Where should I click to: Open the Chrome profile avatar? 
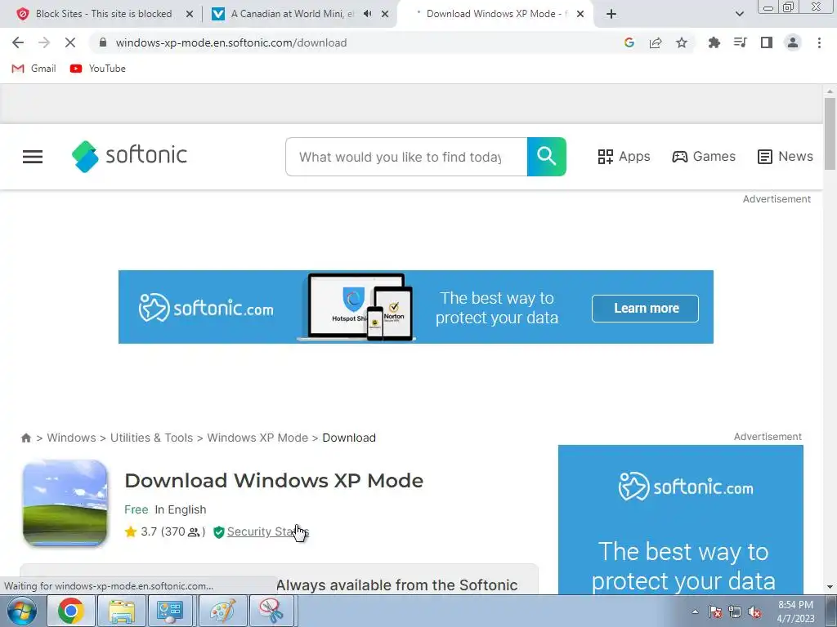(x=793, y=42)
